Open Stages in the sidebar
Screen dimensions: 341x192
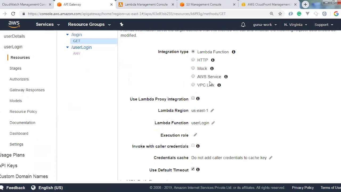[15, 68]
